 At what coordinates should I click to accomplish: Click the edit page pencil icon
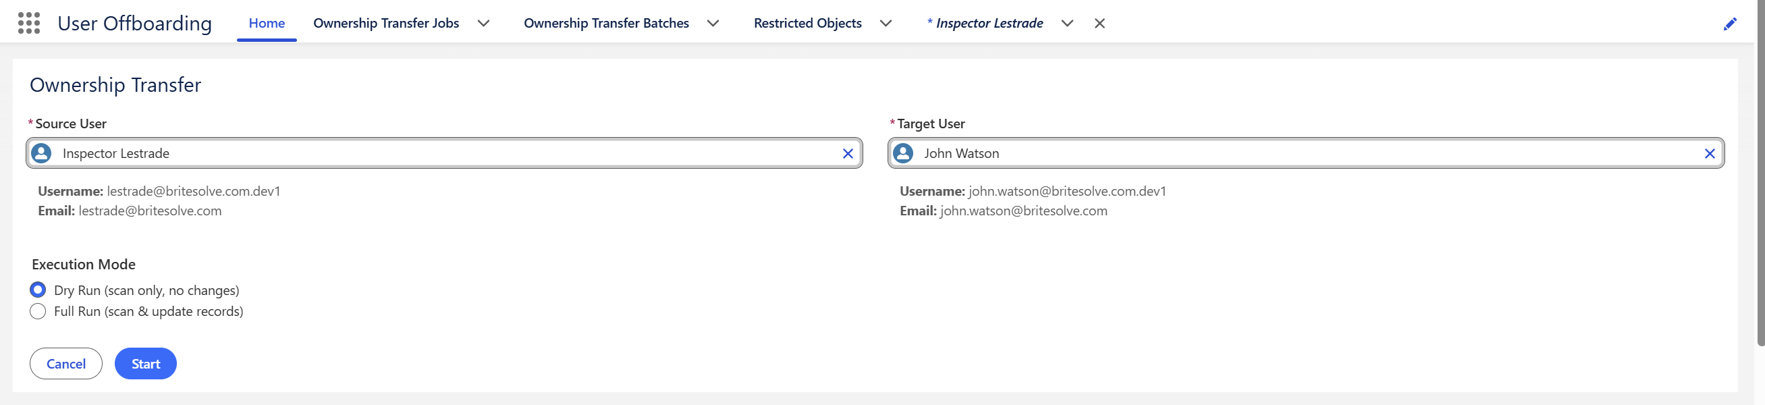click(x=1729, y=24)
